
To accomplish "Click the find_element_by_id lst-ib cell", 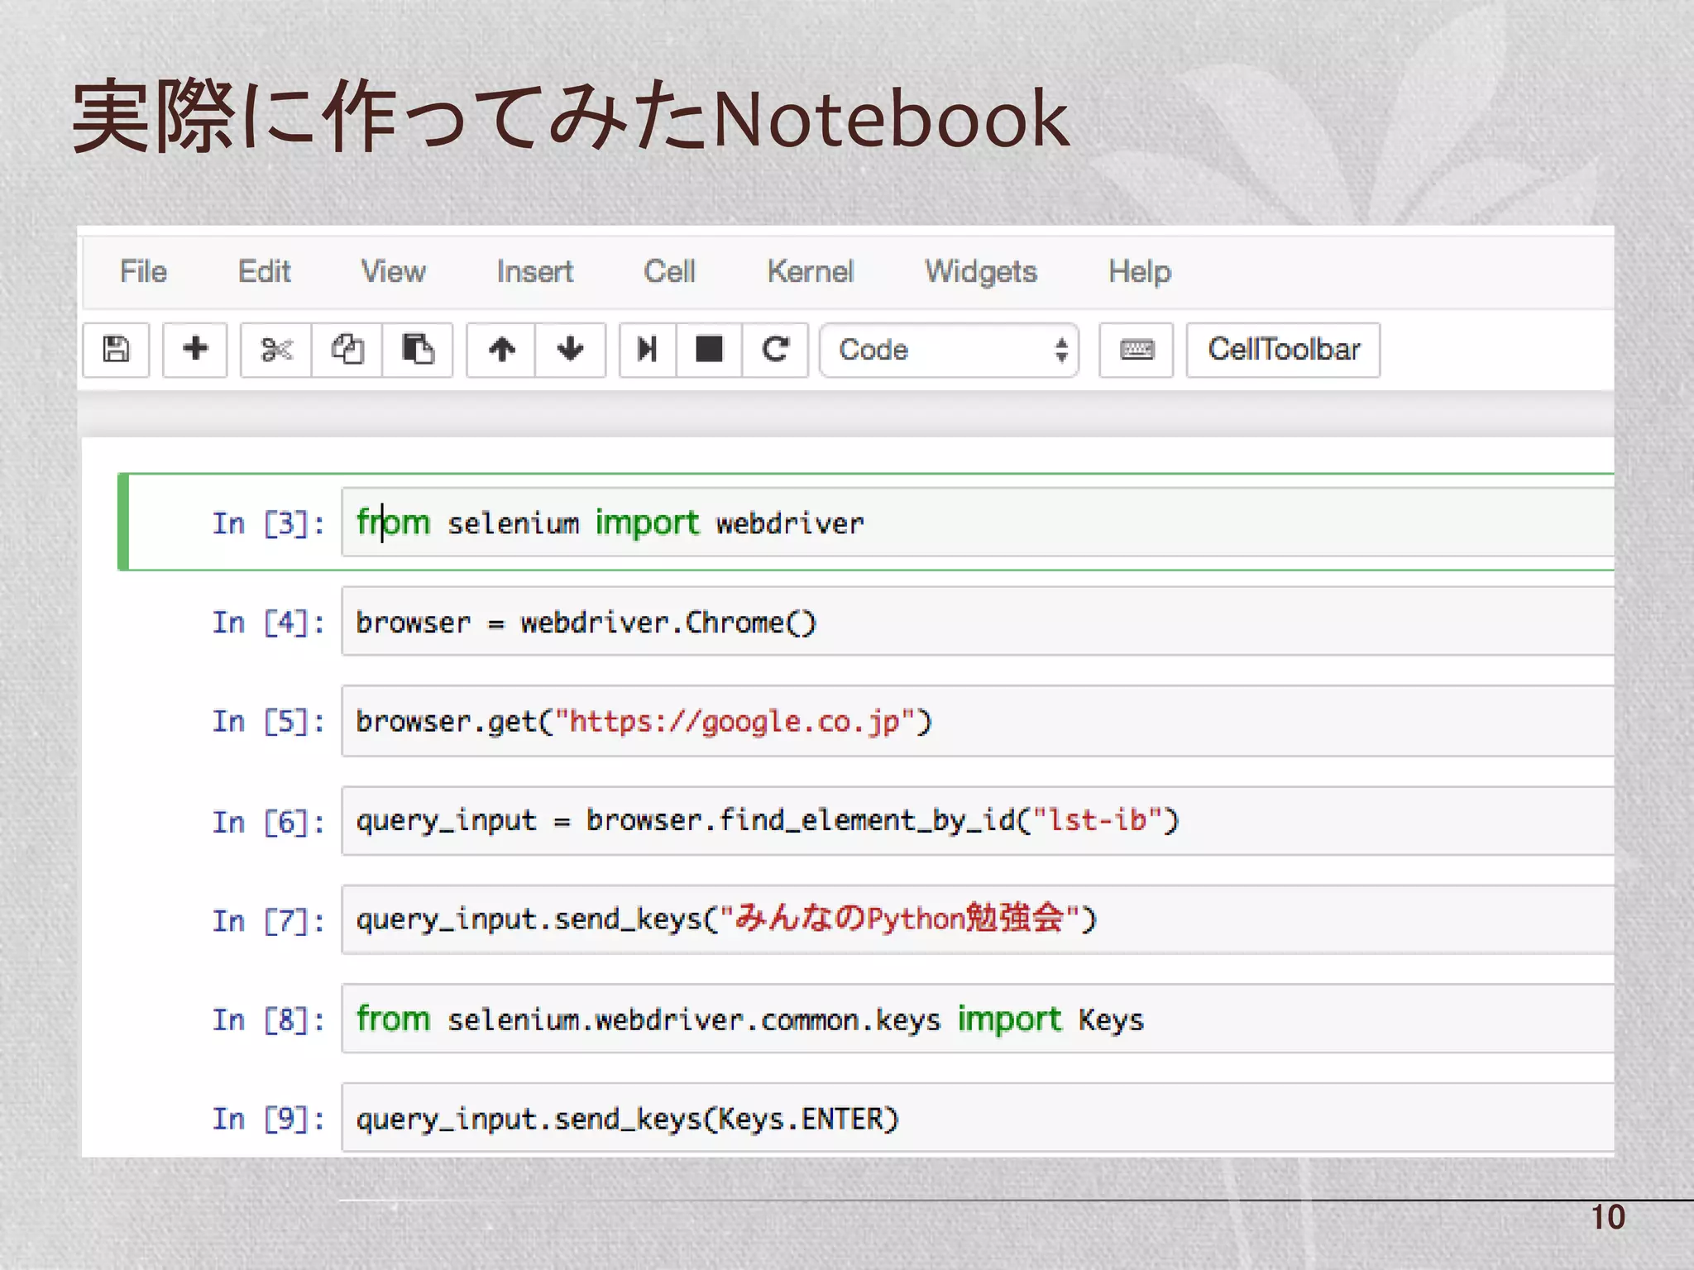I will tap(978, 820).
